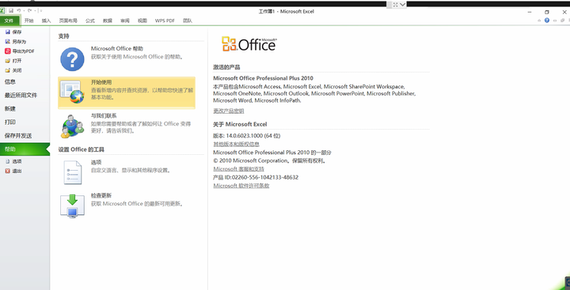The height and width of the screenshot is (290, 570).
Task: Click the 设置 Office 的工具 section heading
Action: (x=82, y=149)
